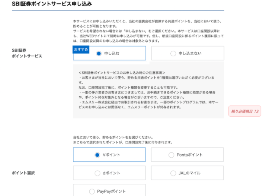Click the 残り必須項目 13 indicator badge
269x196 pixels.
pos(244,111)
